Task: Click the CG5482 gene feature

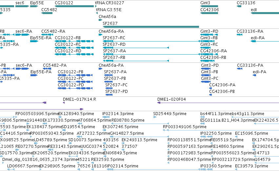Action: point(47,13)
